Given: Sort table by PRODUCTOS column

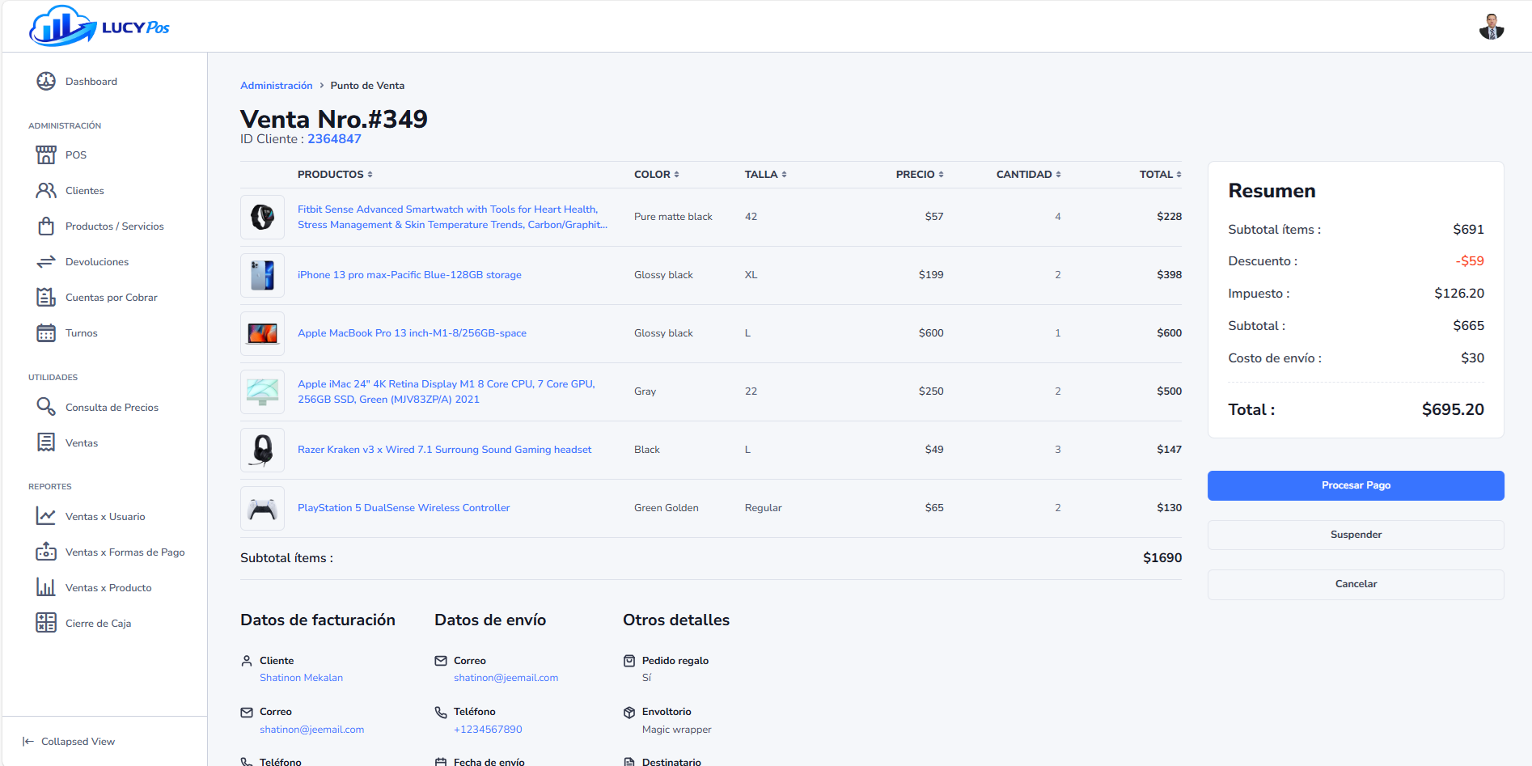Looking at the screenshot, I should tap(335, 174).
